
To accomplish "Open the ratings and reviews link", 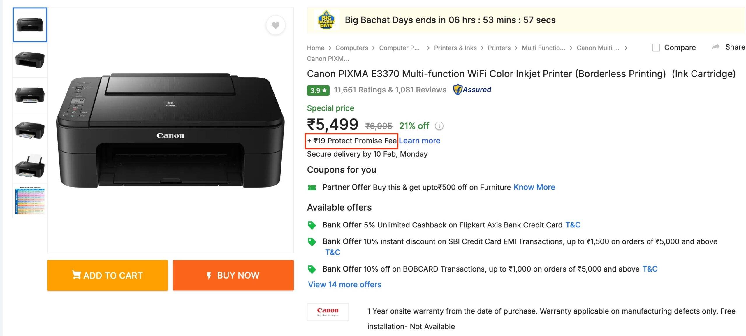I will pyautogui.click(x=390, y=90).
